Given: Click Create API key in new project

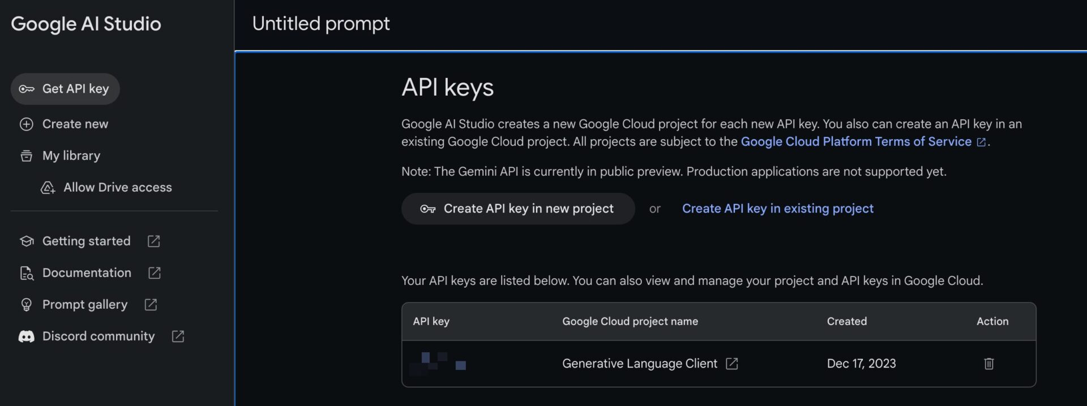Looking at the screenshot, I should click(517, 209).
